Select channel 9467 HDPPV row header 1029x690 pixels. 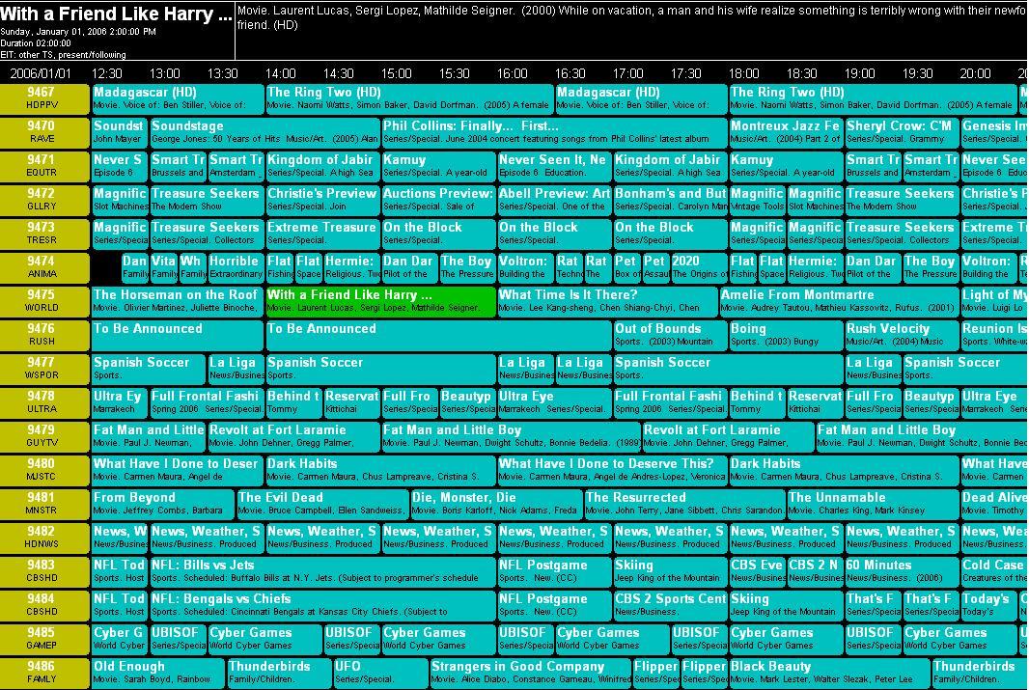click(44, 98)
